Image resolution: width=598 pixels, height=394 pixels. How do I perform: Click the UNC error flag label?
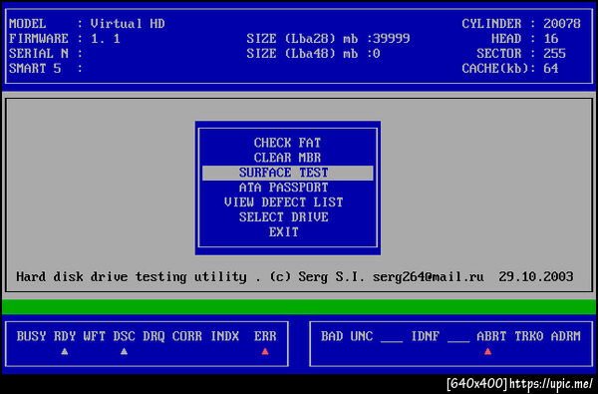[362, 336]
